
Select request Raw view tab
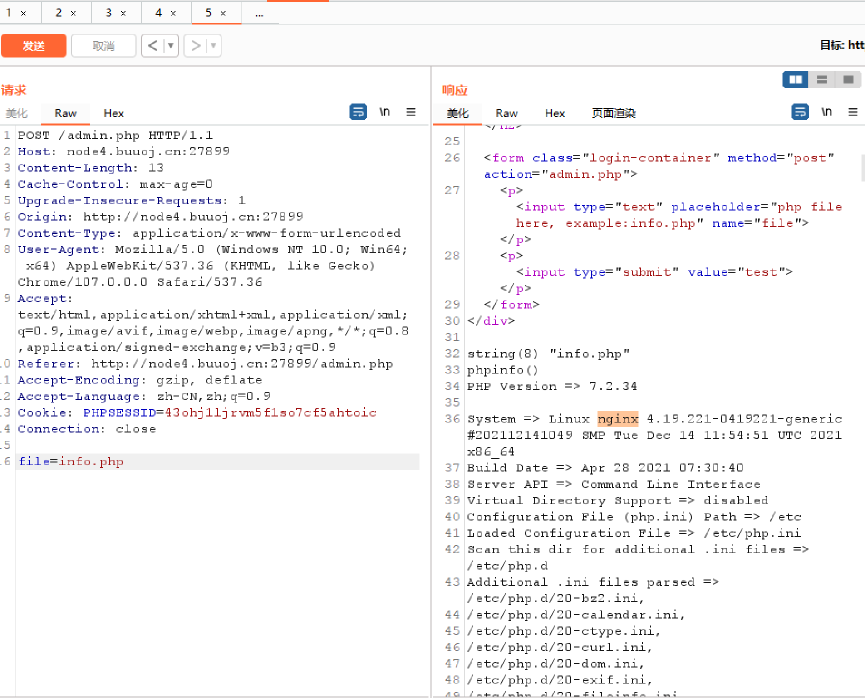point(65,113)
